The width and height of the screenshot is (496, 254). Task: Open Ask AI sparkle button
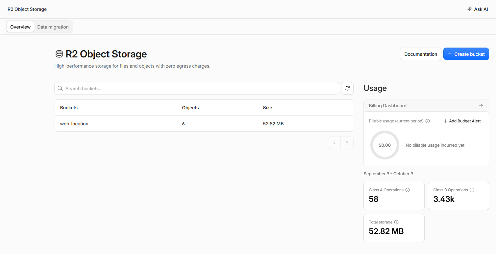[x=478, y=9]
